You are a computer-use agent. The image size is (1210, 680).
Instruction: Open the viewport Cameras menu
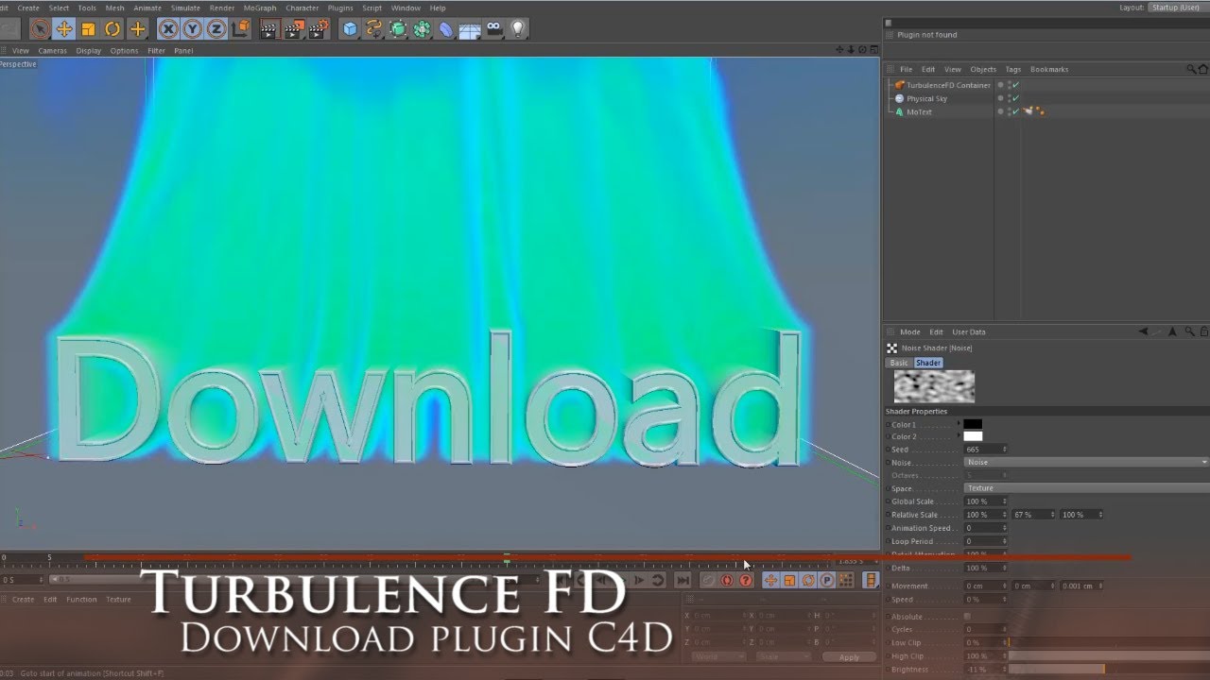click(x=52, y=50)
